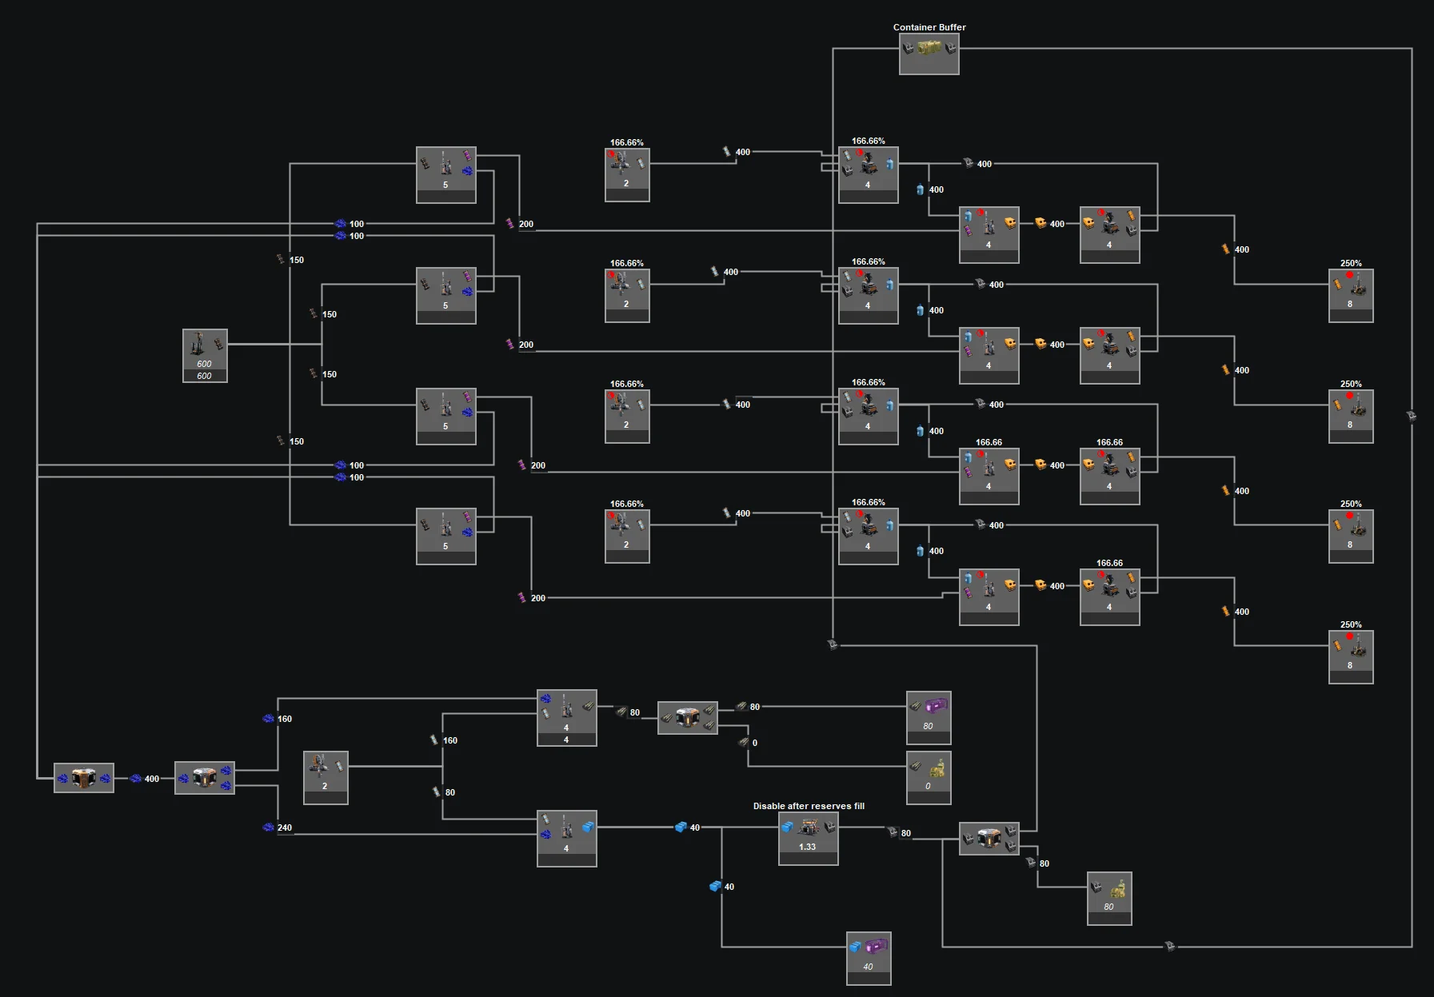Click the purple sink node labeled 40
The image size is (1434, 997).
pos(869,957)
